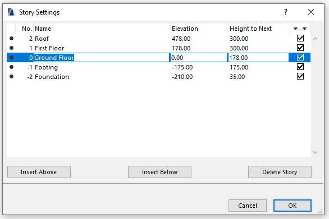Viewport: 329px width, 219px height.
Task: Click First Floor elevation value 178.00
Action: pos(181,48)
